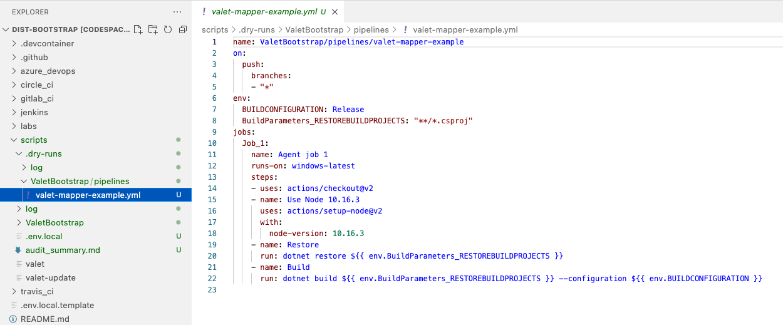Expand the .devcontainer folder

[x=47, y=43]
